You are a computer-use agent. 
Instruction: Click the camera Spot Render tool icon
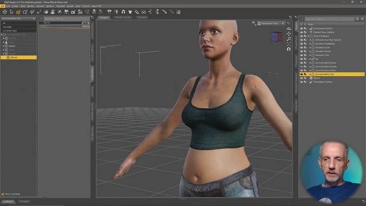point(73,11)
